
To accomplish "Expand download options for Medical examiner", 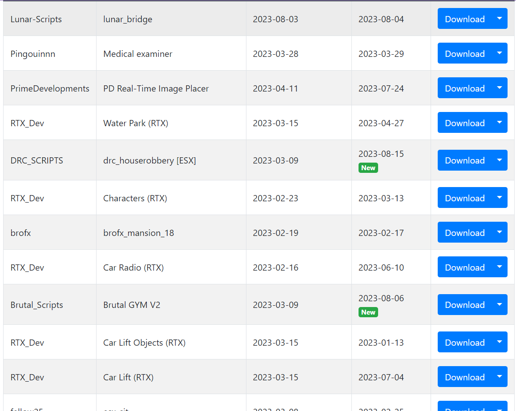I will (x=500, y=53).
